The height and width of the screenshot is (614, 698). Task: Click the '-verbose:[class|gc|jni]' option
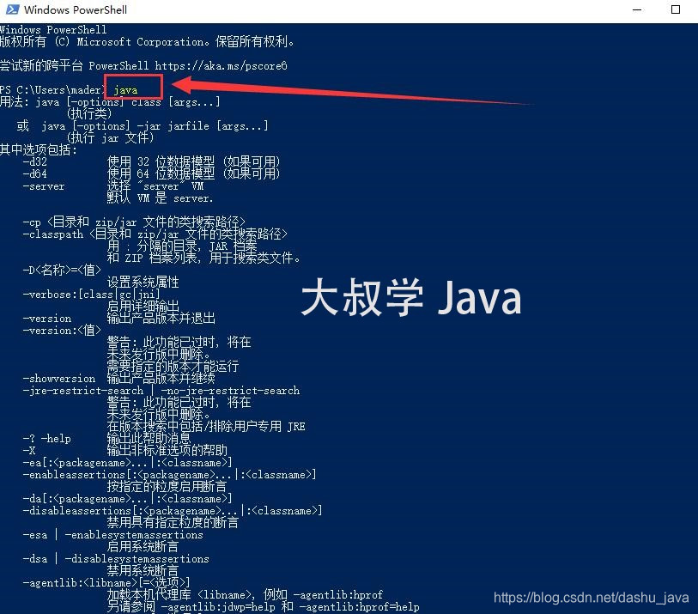click(x=91, y=295)
